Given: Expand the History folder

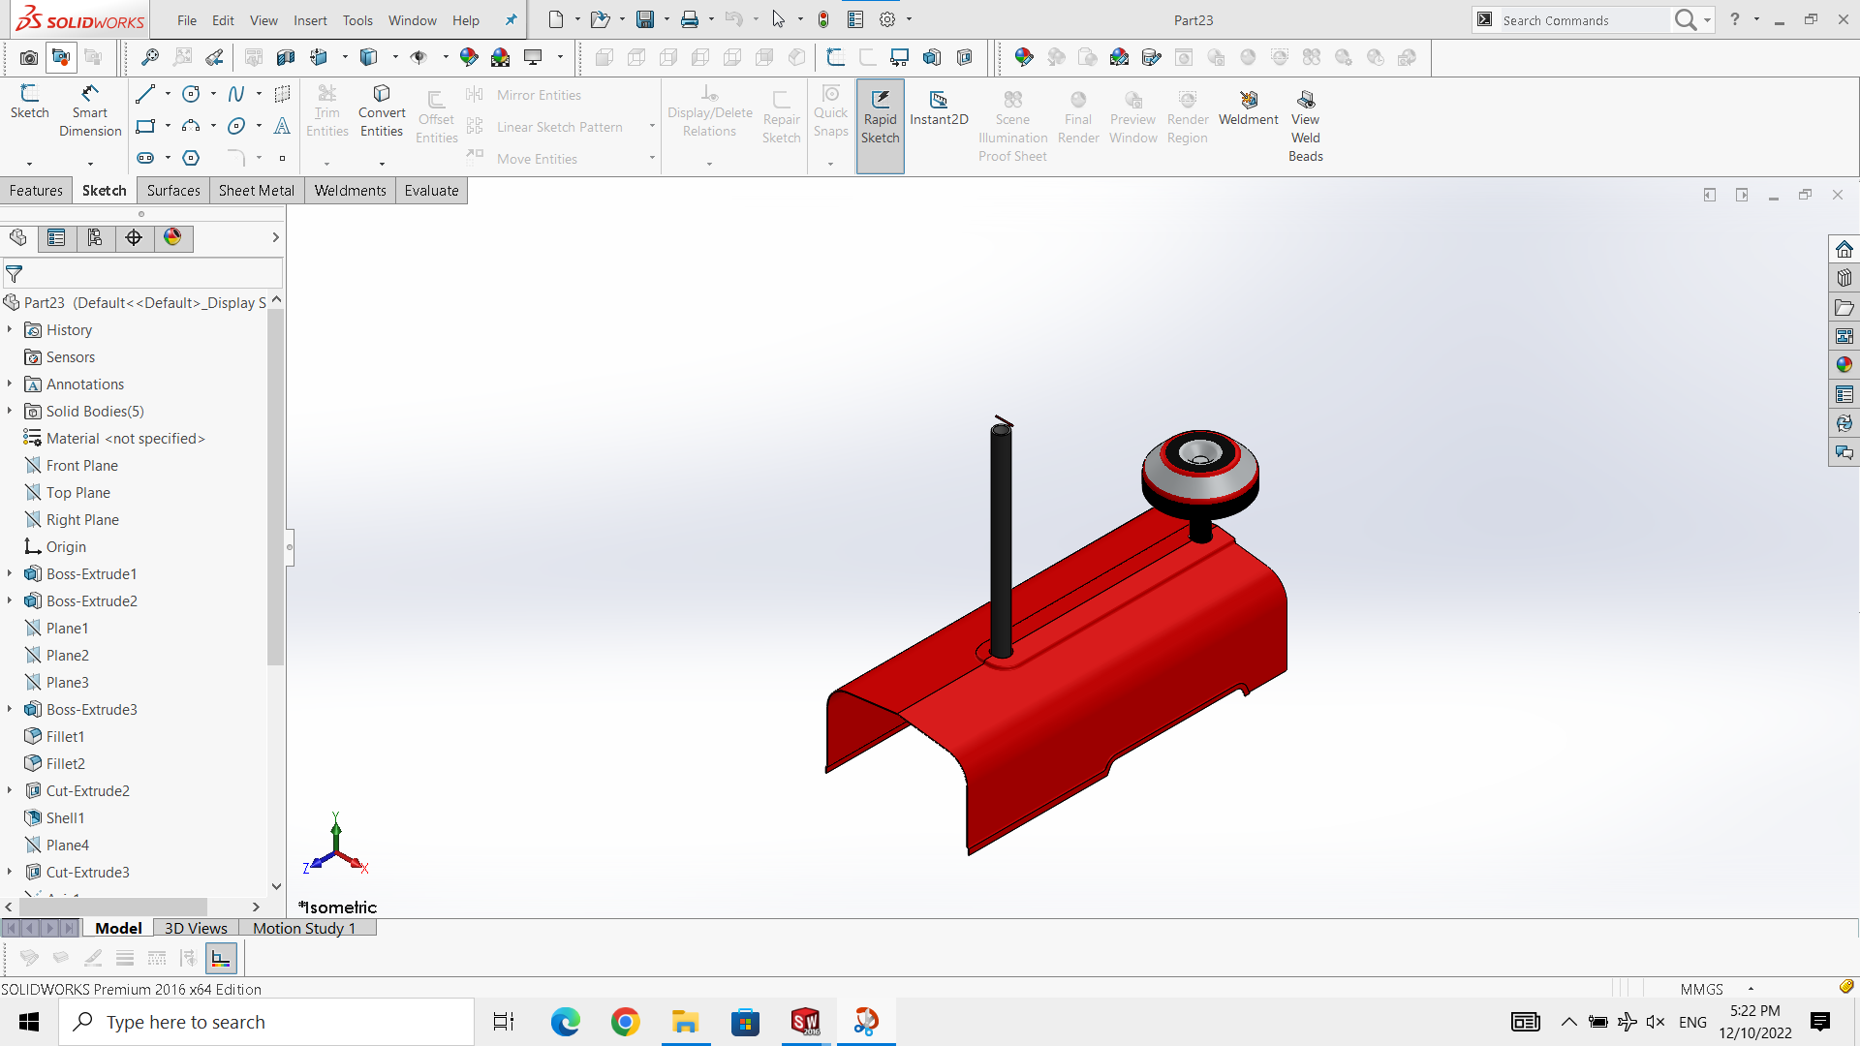Looking at the screenshot, I should [x=10, y=330].
